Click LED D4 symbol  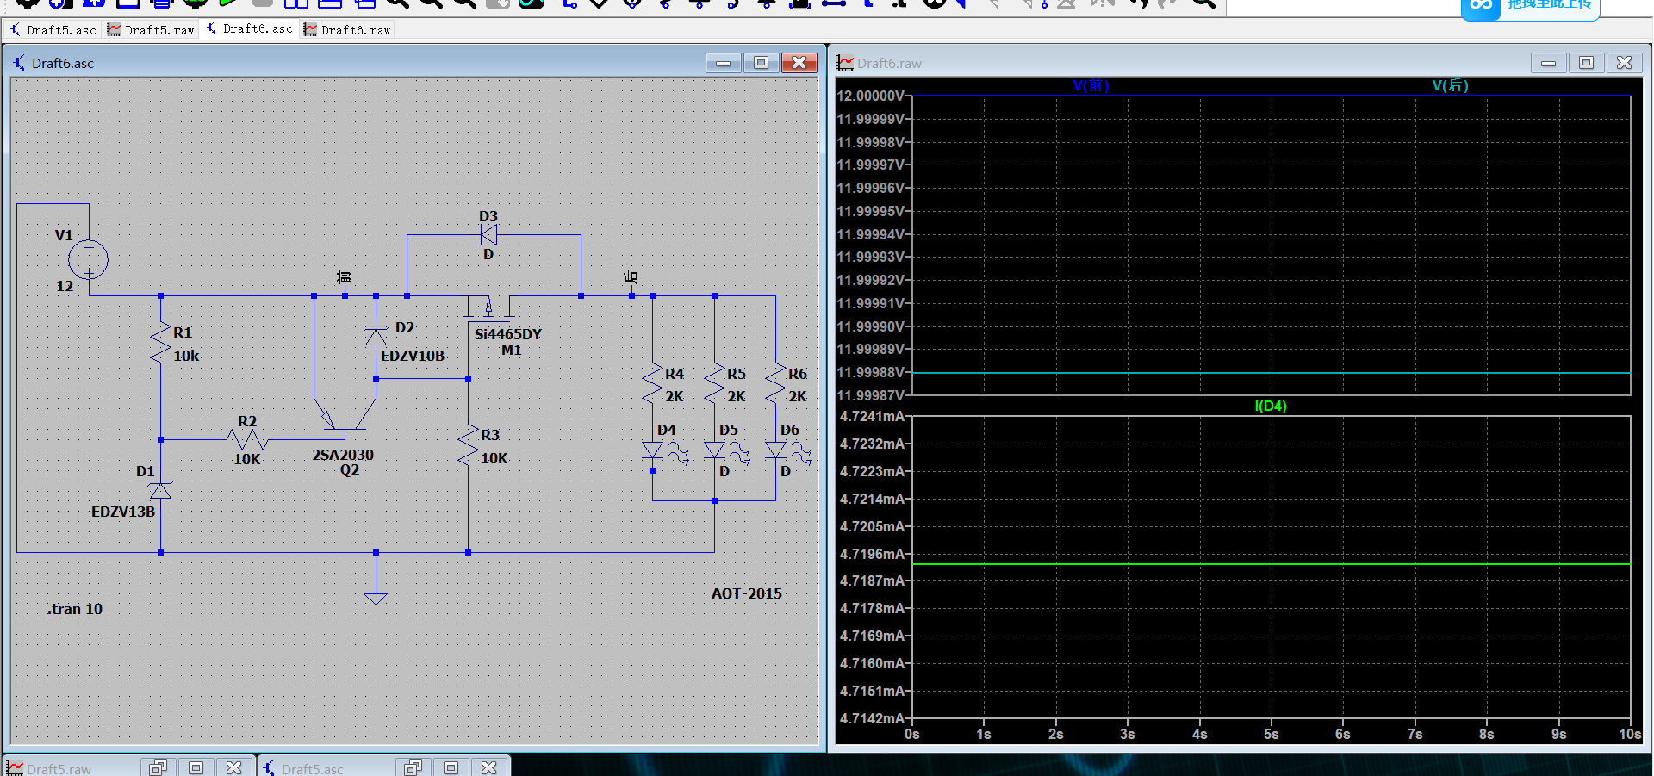coord(653,450)
